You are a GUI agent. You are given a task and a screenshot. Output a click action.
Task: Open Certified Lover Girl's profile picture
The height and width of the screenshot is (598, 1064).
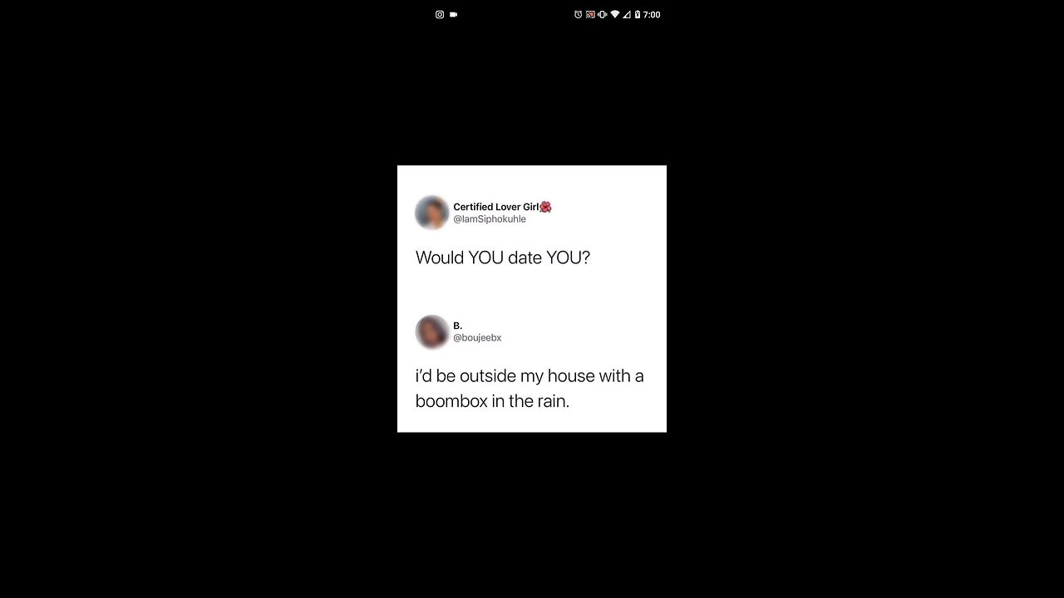[431, 213]
